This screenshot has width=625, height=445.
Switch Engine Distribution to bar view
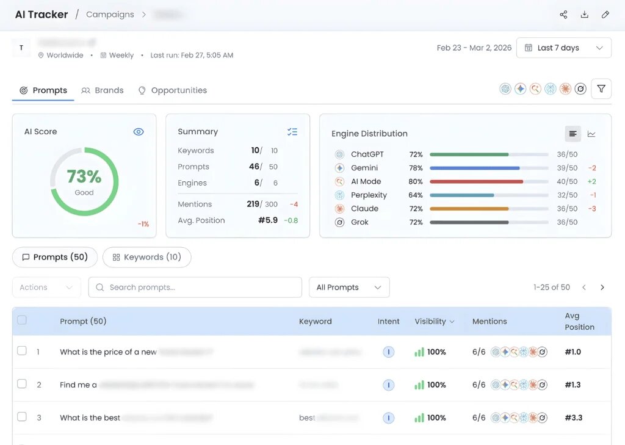(573, 134)
